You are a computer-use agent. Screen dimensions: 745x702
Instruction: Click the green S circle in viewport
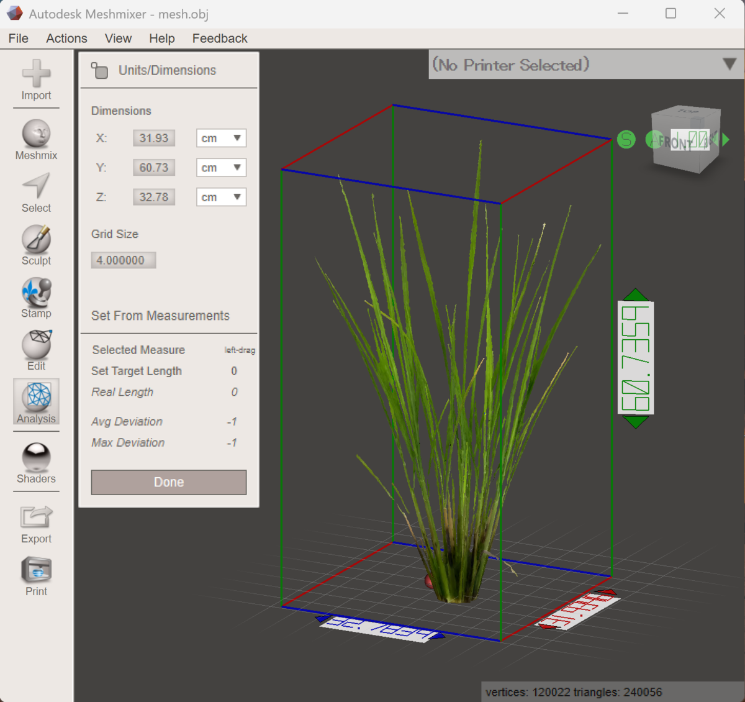(x=626, y=139)
